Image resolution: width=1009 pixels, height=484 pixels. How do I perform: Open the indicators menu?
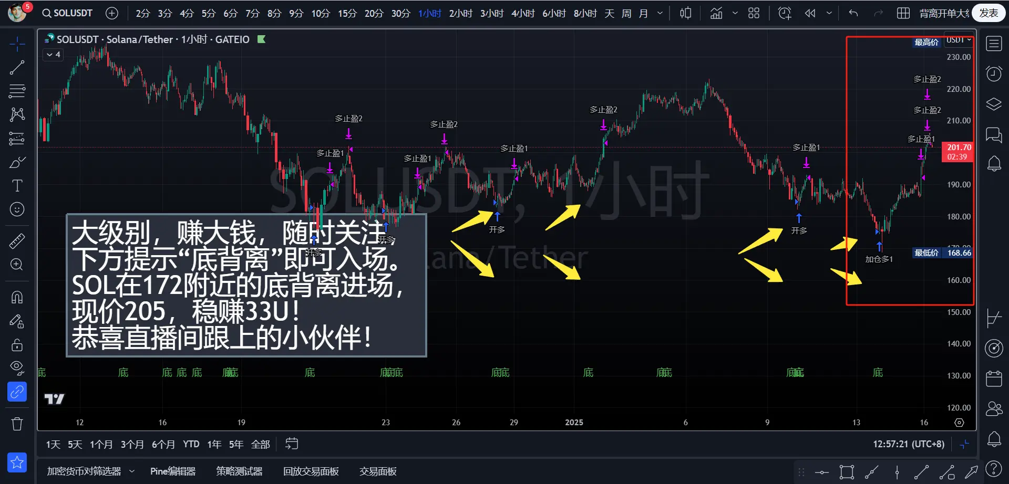click(716, 13)
